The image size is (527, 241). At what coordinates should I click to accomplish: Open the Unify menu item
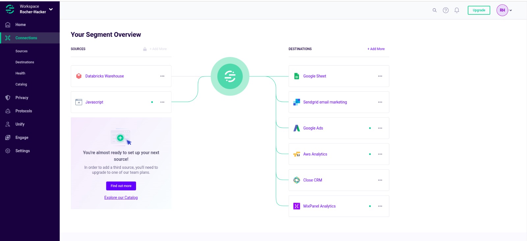[20, 124]
